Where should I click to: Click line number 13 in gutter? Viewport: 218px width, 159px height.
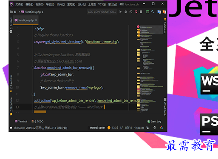tap(17, 107)
